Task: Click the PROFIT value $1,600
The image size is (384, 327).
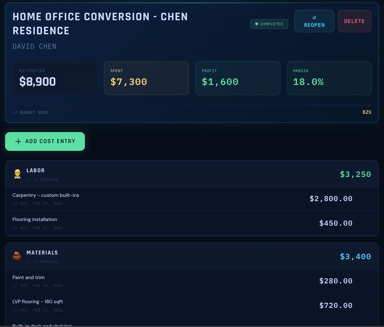Action: pos(220,82)
